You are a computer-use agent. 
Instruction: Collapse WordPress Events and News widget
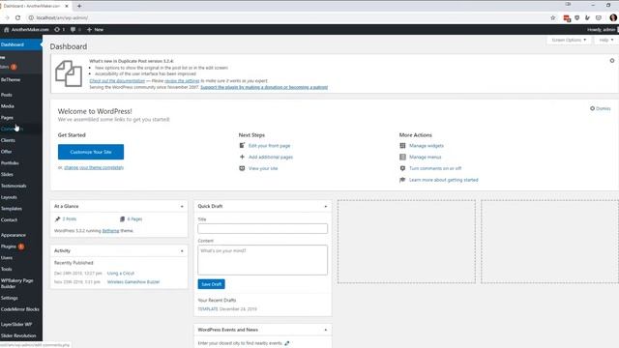pos(326,330)
